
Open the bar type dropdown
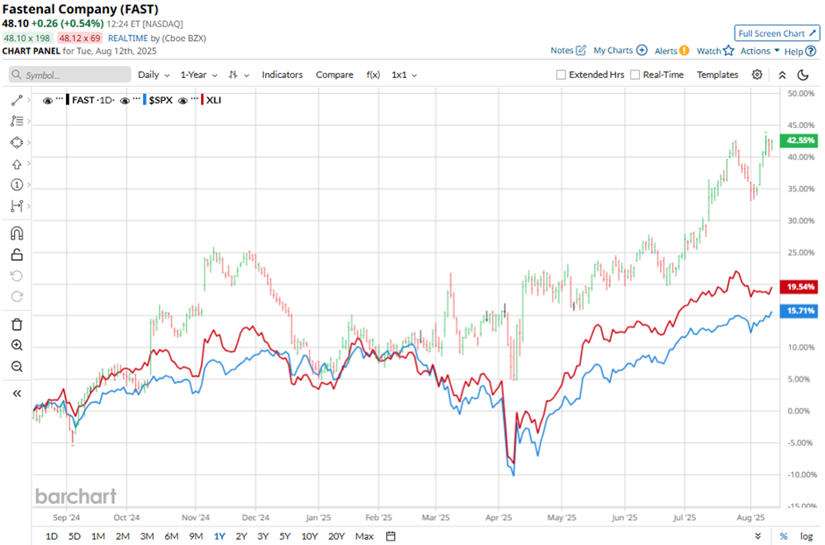tap(239, 75)
